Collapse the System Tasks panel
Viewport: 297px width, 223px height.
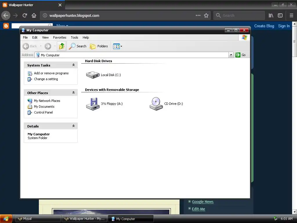[73, 65]
